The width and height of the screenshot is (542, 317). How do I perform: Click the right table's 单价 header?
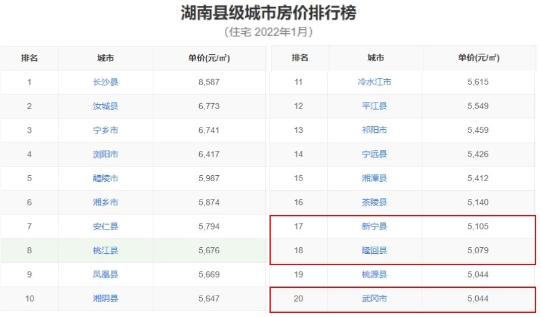click(479, 58)
